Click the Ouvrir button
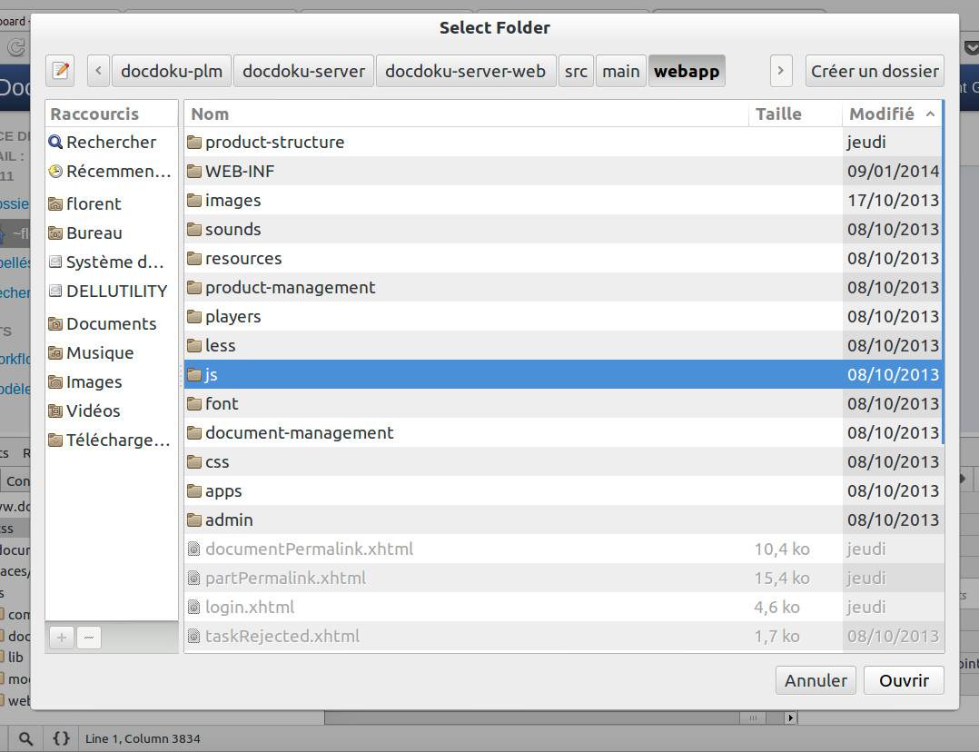 click(904, 680)
